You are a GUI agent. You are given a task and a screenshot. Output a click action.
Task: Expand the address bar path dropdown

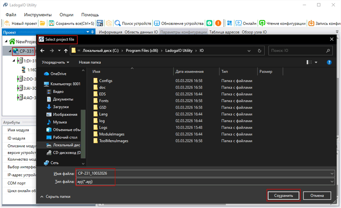click(249, 51)
